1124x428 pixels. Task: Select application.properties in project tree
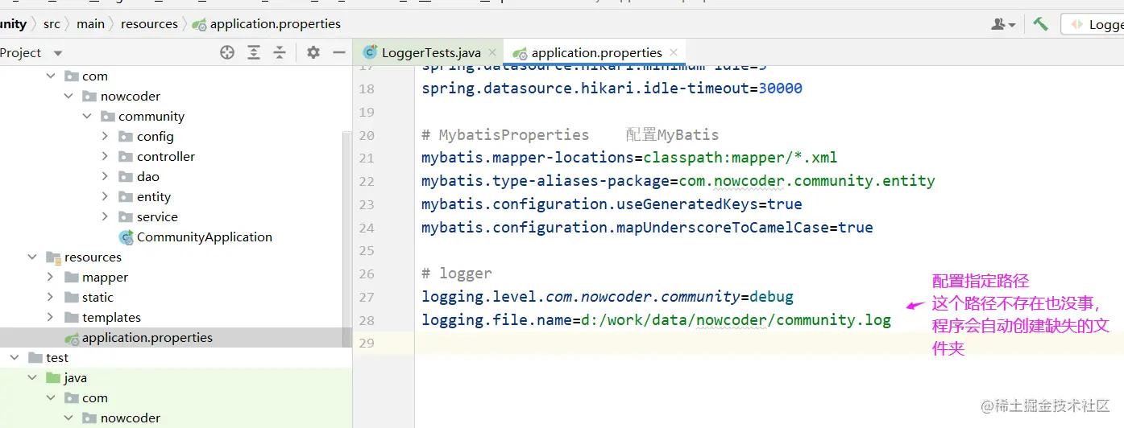(x=147, y=337)
